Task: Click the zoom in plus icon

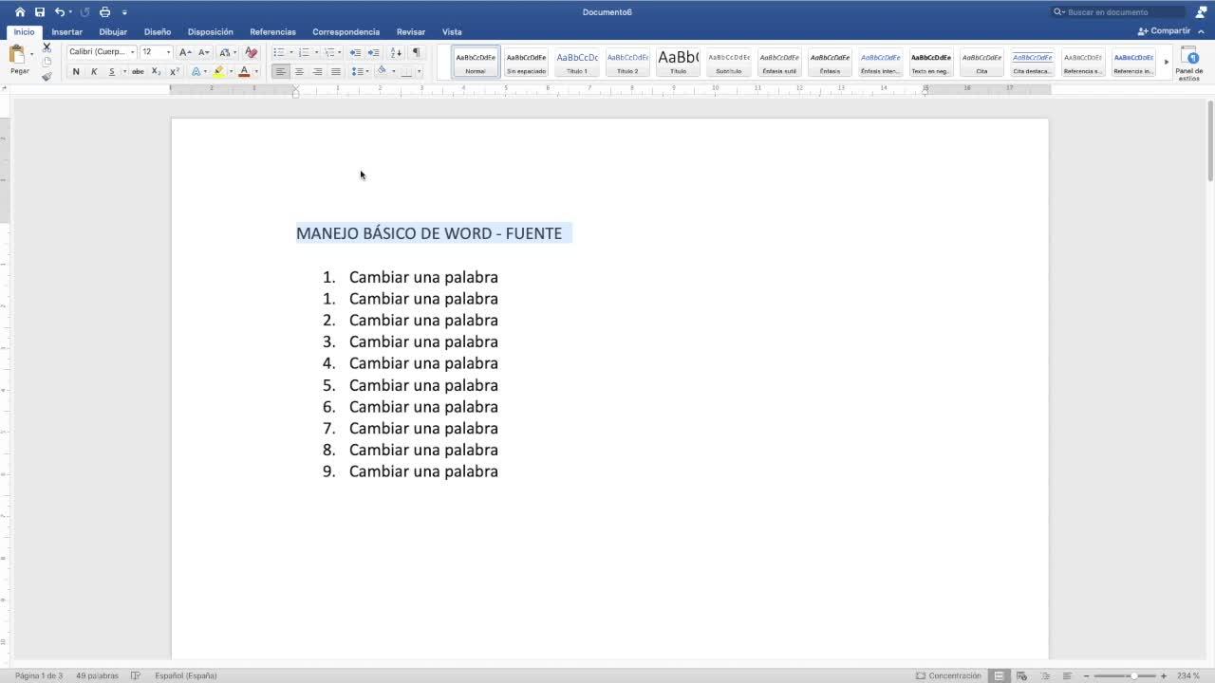Action: pyautogui.click(x=1164, y=675)
